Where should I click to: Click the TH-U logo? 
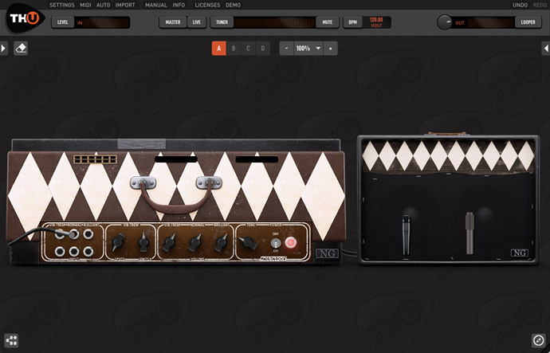pos(22,17)
